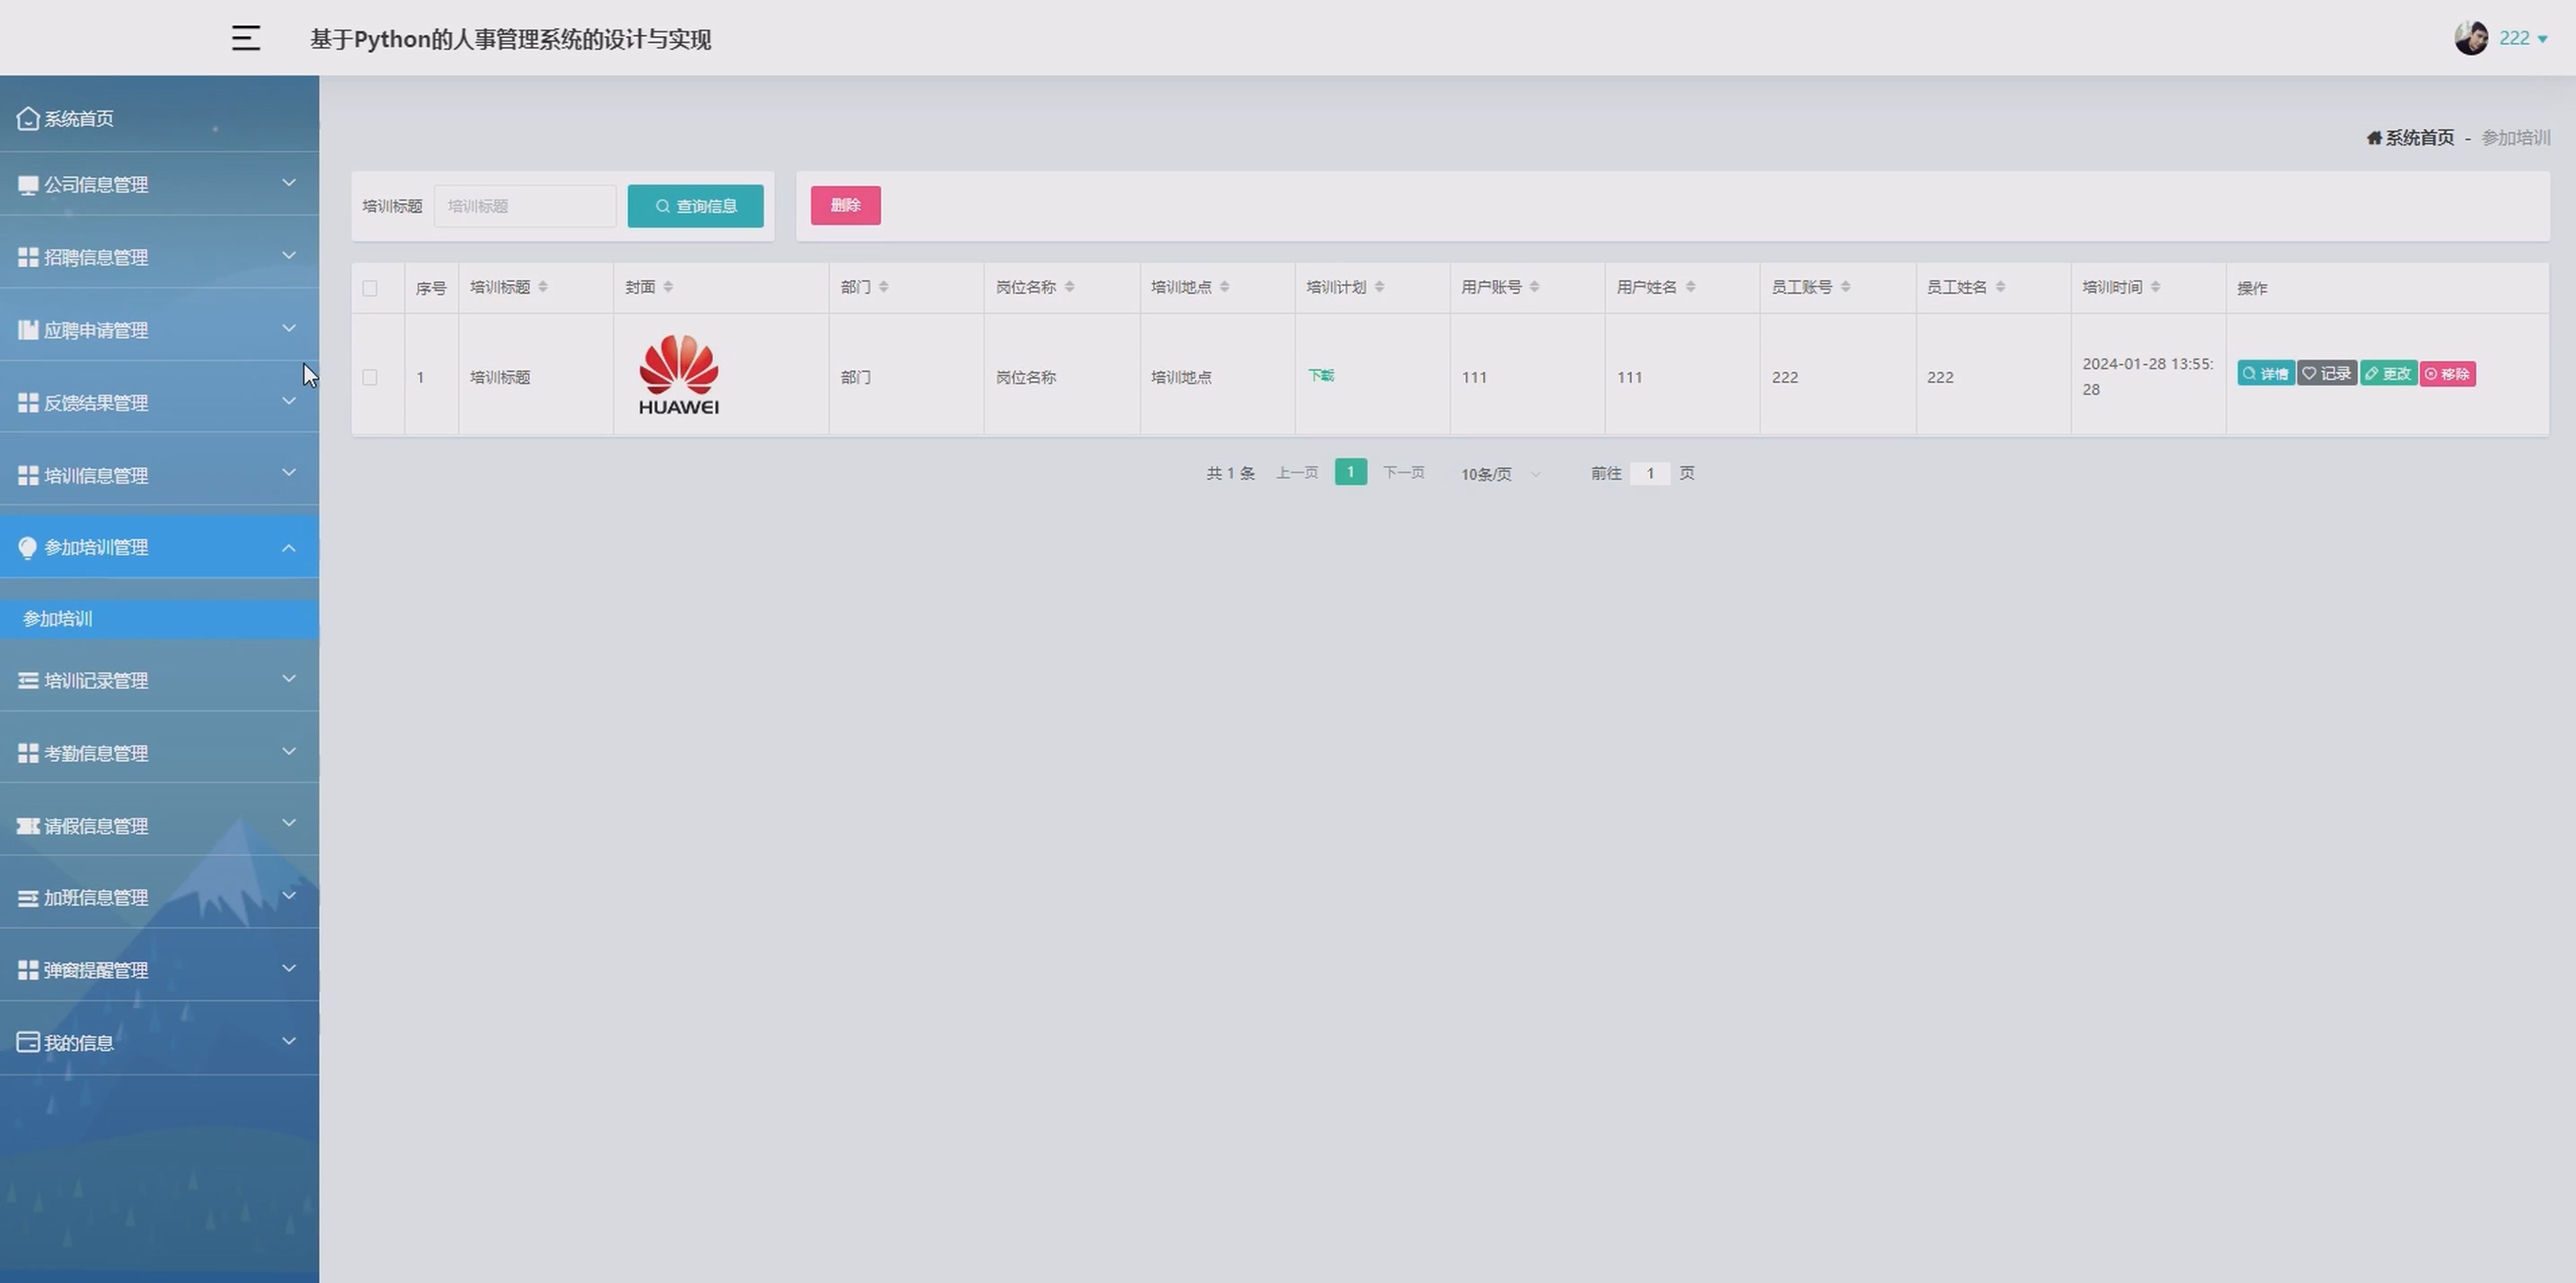
Task: Click 反馈结果管理 grid icon
Action: (x=28, y=403)
